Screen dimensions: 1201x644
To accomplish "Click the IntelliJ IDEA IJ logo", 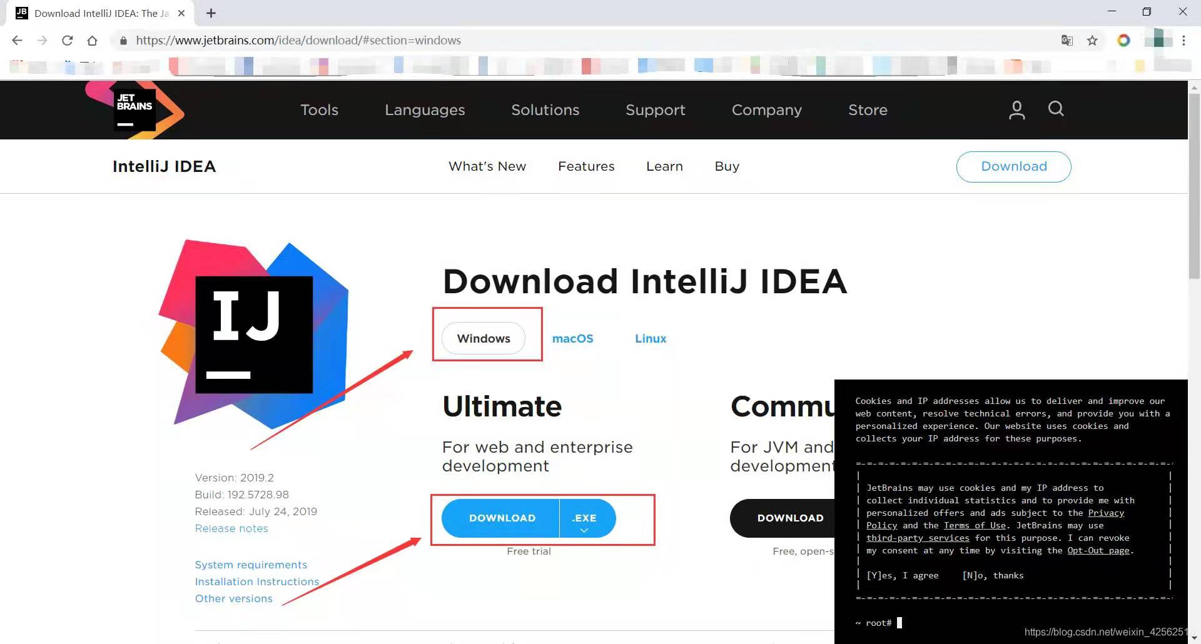I will pos(254,335).
